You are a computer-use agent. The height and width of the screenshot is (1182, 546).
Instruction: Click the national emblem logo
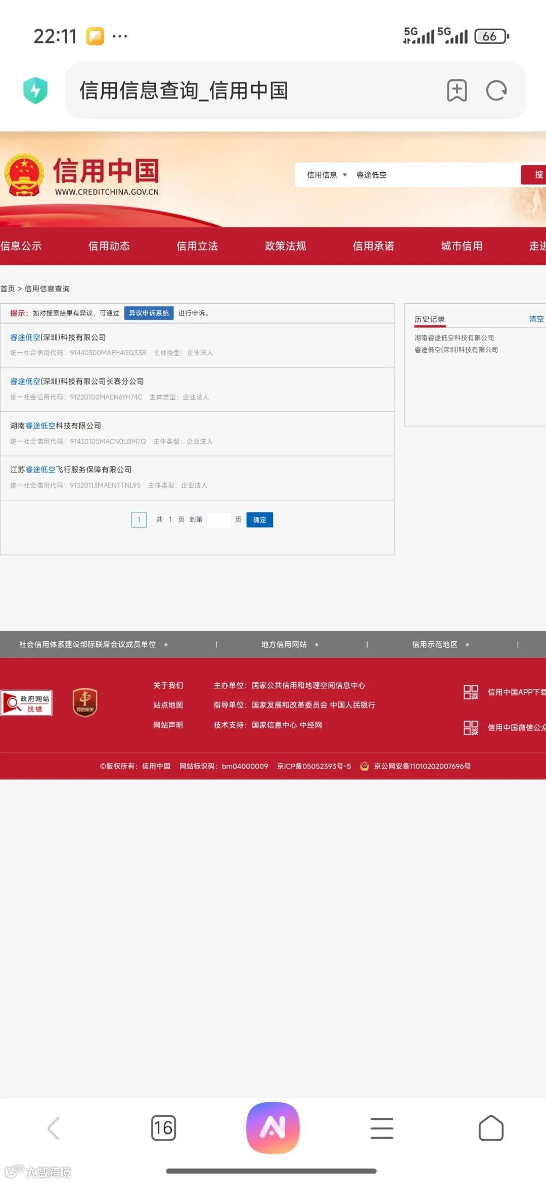tap(24, 175)
